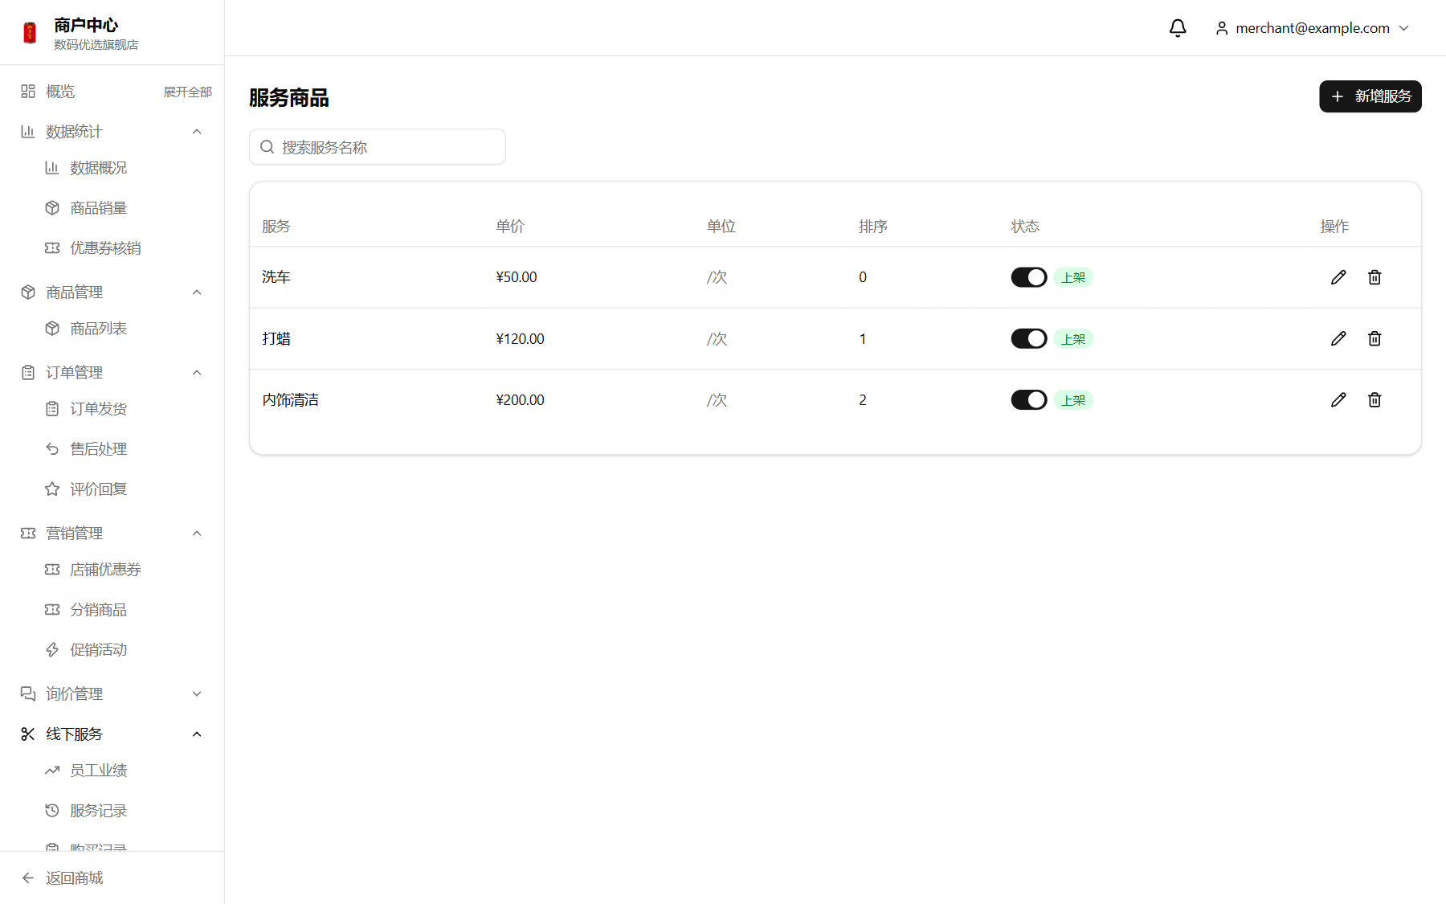Delete the 打蜡 service via trash icon
The height and width of the screenshot is (904, 1446).
point(1375,338)
